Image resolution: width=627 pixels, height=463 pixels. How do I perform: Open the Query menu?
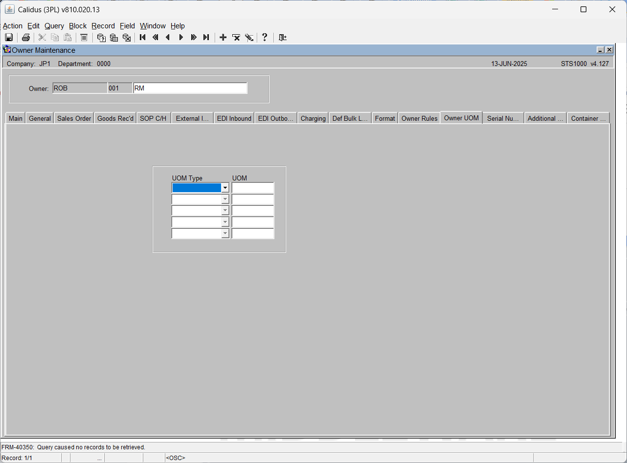pos(54,26)
